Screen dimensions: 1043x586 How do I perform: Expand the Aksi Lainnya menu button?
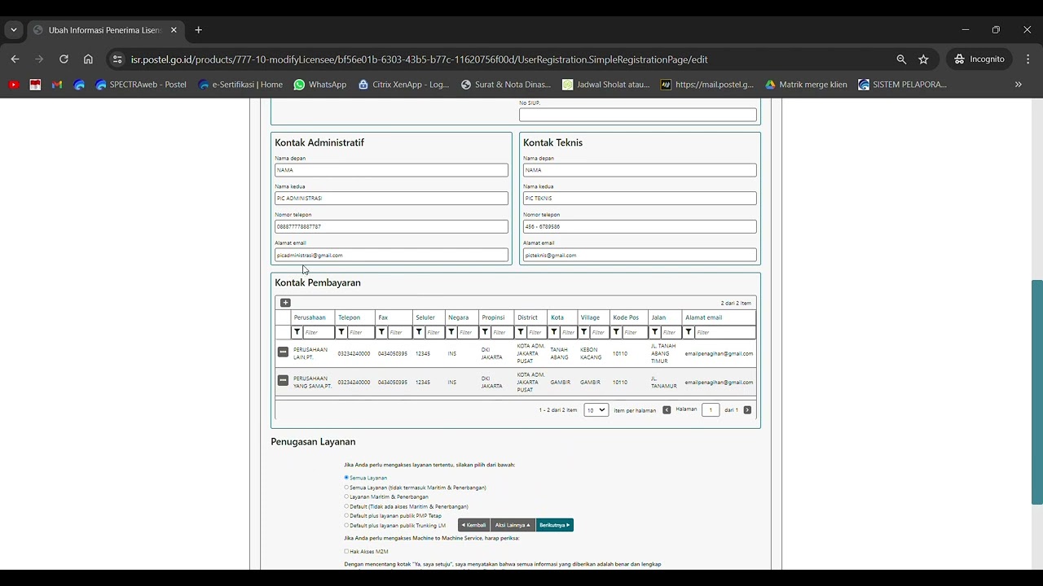513,525
